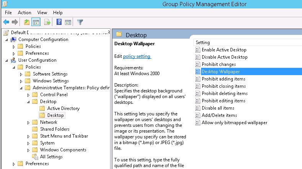
Task: Open the Action menu
Action: pyautogui.click(x=24, y=13)
